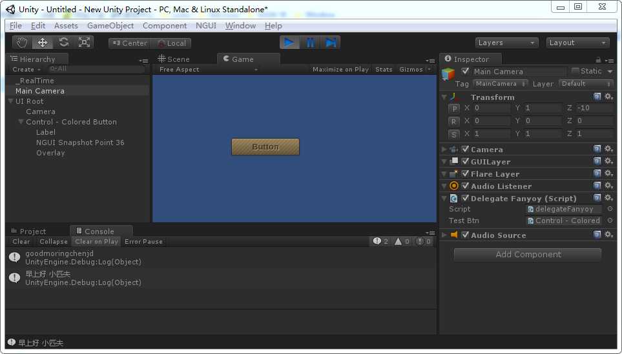
Task: Toggle Local handle rotation
Action: (171, 43)
